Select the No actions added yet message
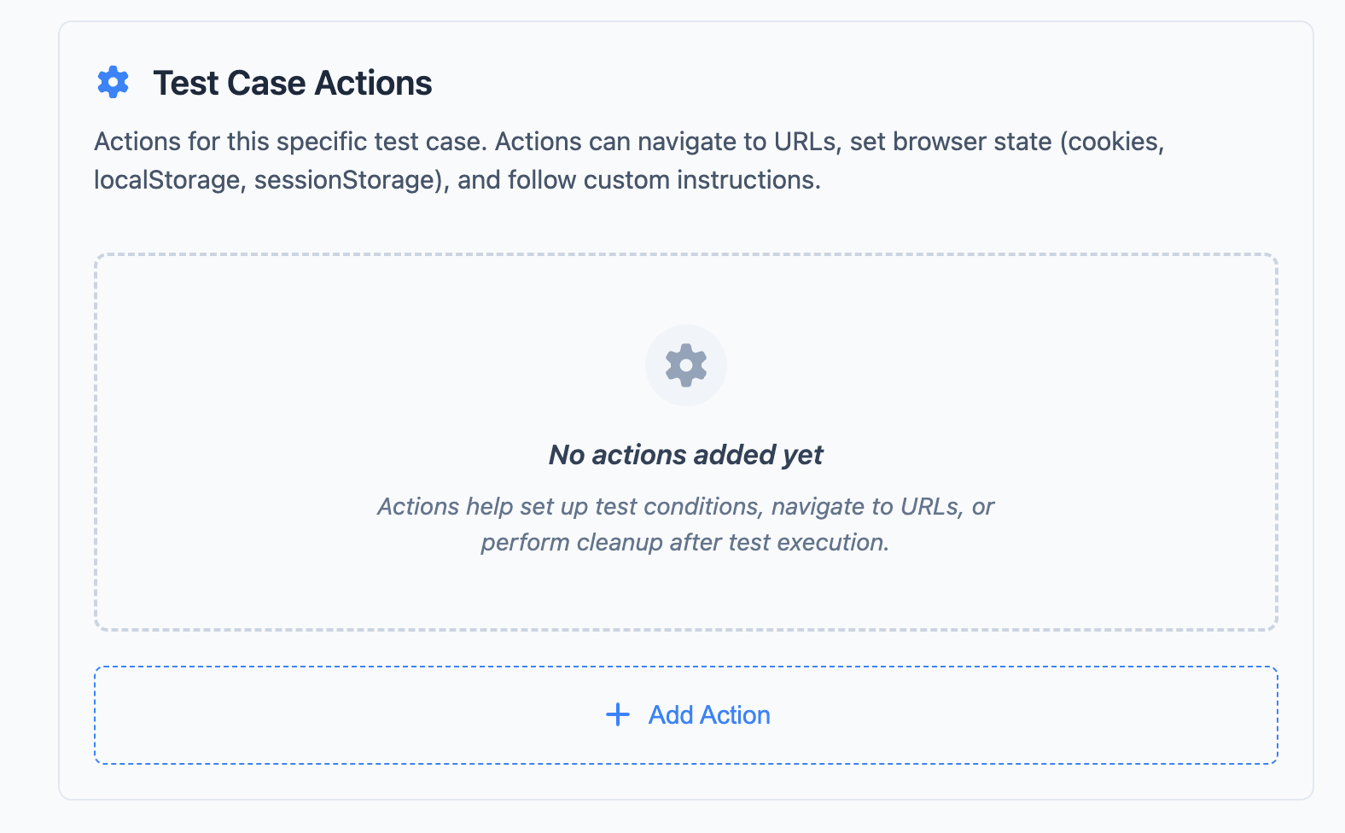This screenshot has height=833, width=1345. (x=686, y=455)
